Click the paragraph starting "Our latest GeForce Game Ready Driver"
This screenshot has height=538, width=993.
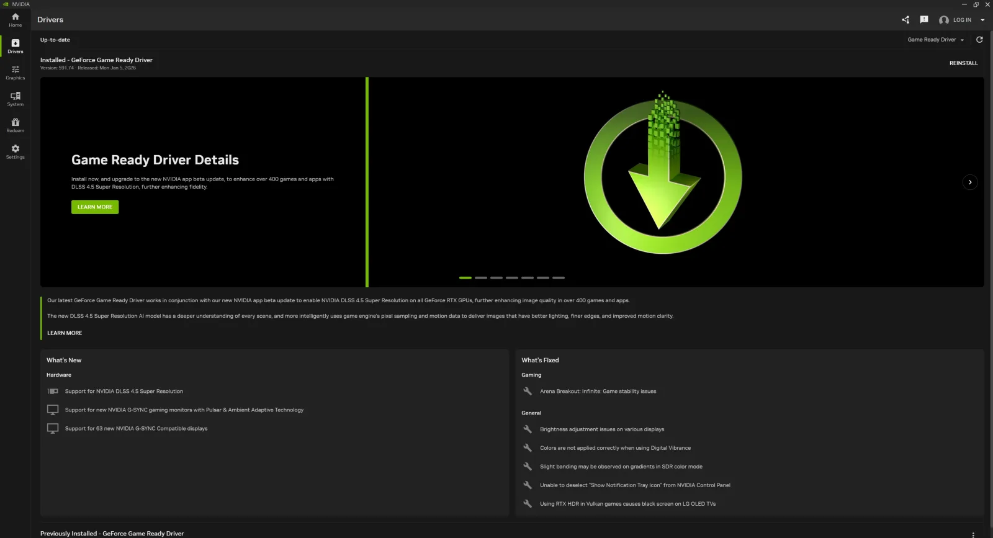pos(338,301)
